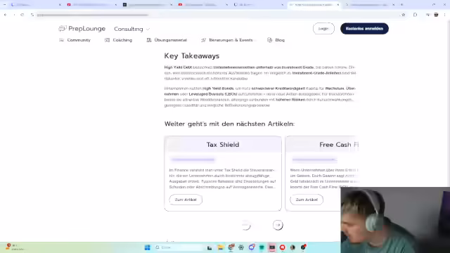Click Kostenlos anmelden button
This screenshot has width=450, height=253.
364,29
